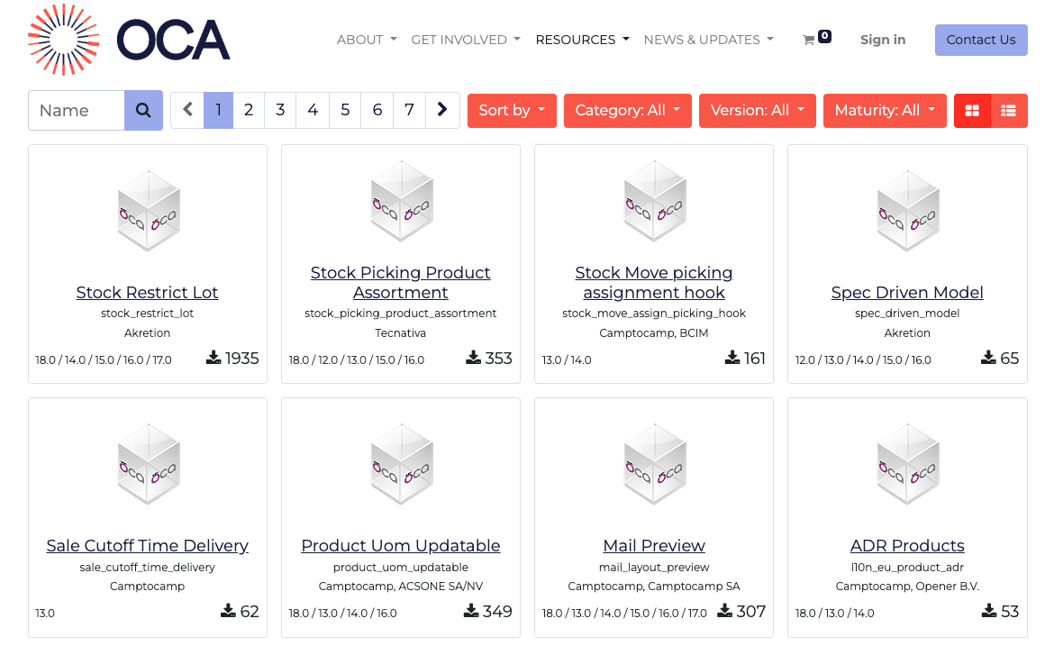Click Camptocamp, Opener B.V. author text

tap(907, 587)
